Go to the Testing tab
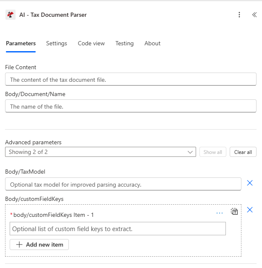The image size is (262, 268). [124, 44]
